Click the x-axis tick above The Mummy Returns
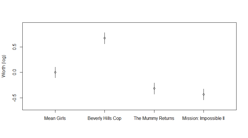The width and height of the screenshot is (248, 138). coord(154,111)
